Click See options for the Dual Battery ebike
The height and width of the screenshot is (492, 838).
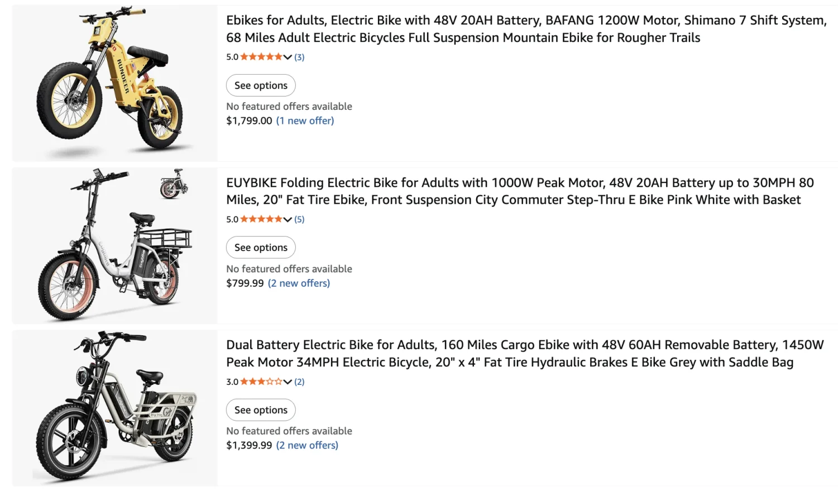pos(261,410)
